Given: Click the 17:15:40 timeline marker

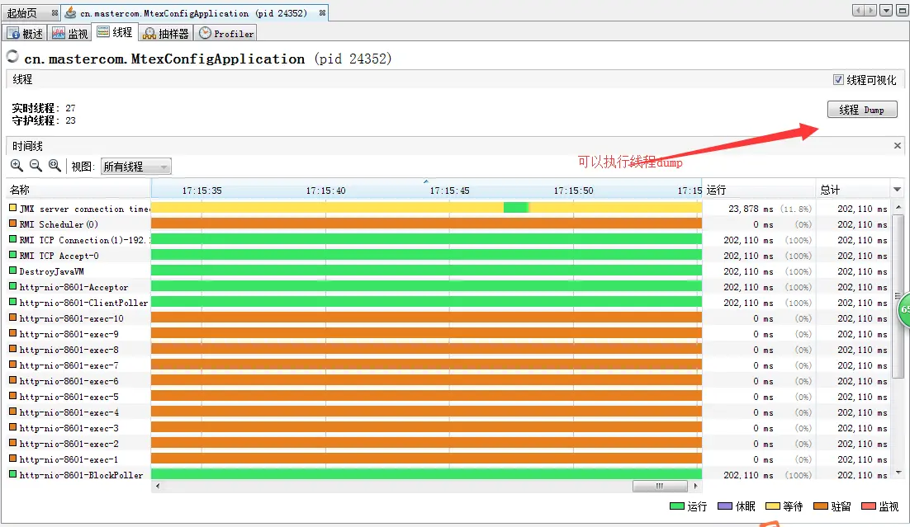Looking at the screenshot, I should point(325,191).
